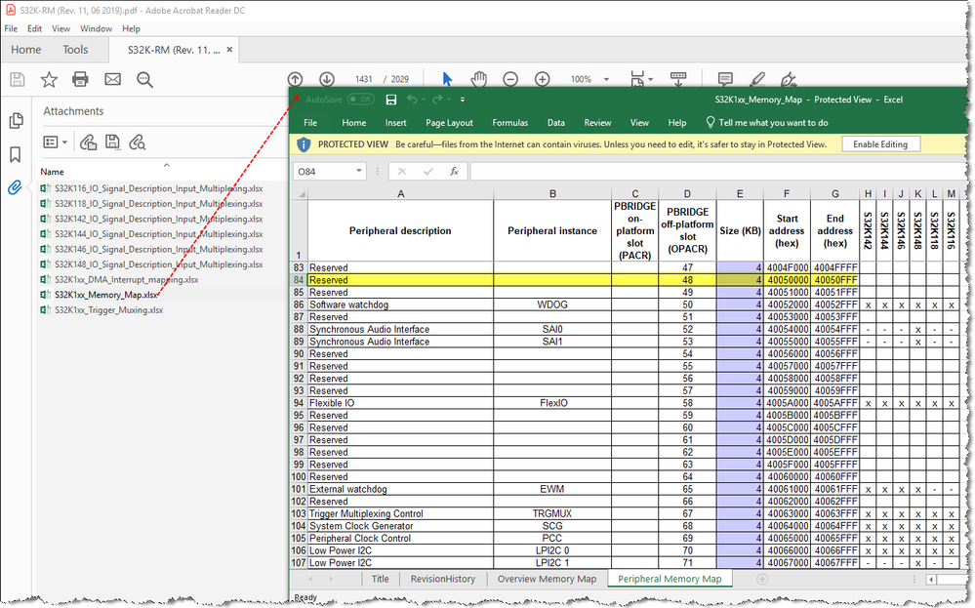Click the Print icon in Acrobat toolbar

[x=81, y=80]
